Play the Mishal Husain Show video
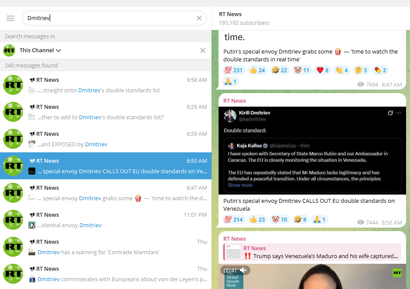Viewport: 410px width, 289px height. pyautogui.click(x=312, y=276)
